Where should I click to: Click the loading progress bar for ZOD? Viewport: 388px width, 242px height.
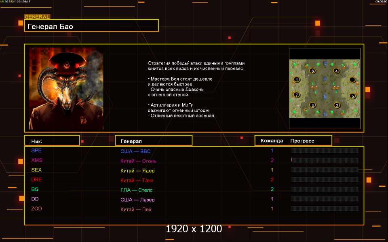pyautogui.click(x=325, y=209)
